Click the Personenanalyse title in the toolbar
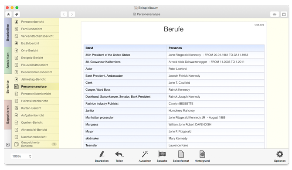This screenshot has width=292, height=170. coord(146,14)
